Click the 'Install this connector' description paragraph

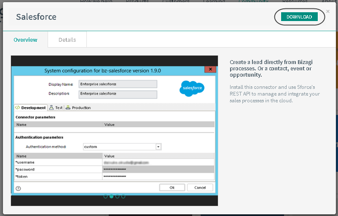(275, 94)
